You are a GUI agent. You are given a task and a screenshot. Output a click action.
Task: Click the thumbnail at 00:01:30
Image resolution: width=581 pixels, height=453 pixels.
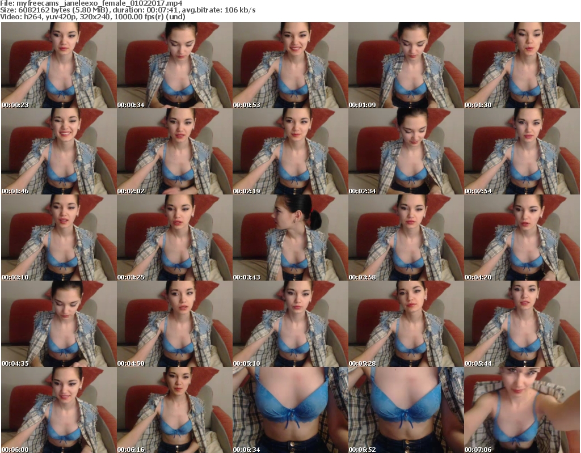(x=522, y=65)
